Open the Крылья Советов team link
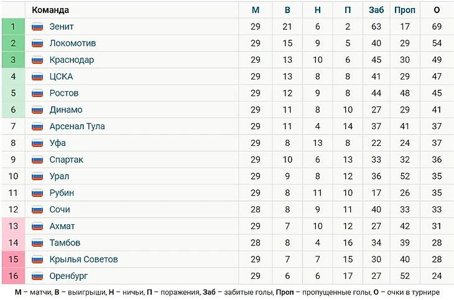Screen dimensions: 454x300 [83, 259]
